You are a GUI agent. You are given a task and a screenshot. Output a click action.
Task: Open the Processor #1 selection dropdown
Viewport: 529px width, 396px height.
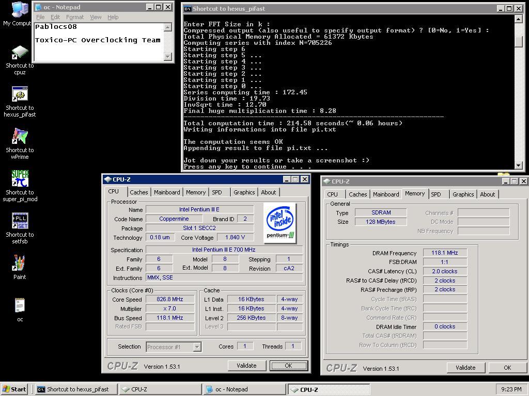click(197, 347)
